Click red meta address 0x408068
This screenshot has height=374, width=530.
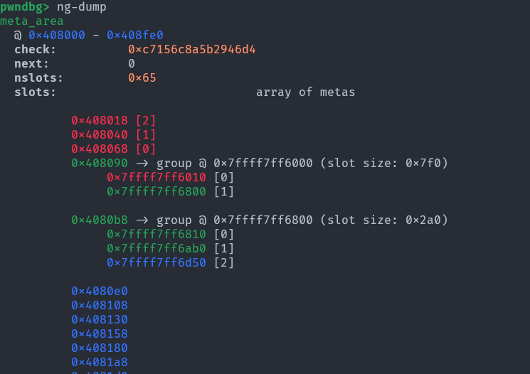tap(100, 149)
